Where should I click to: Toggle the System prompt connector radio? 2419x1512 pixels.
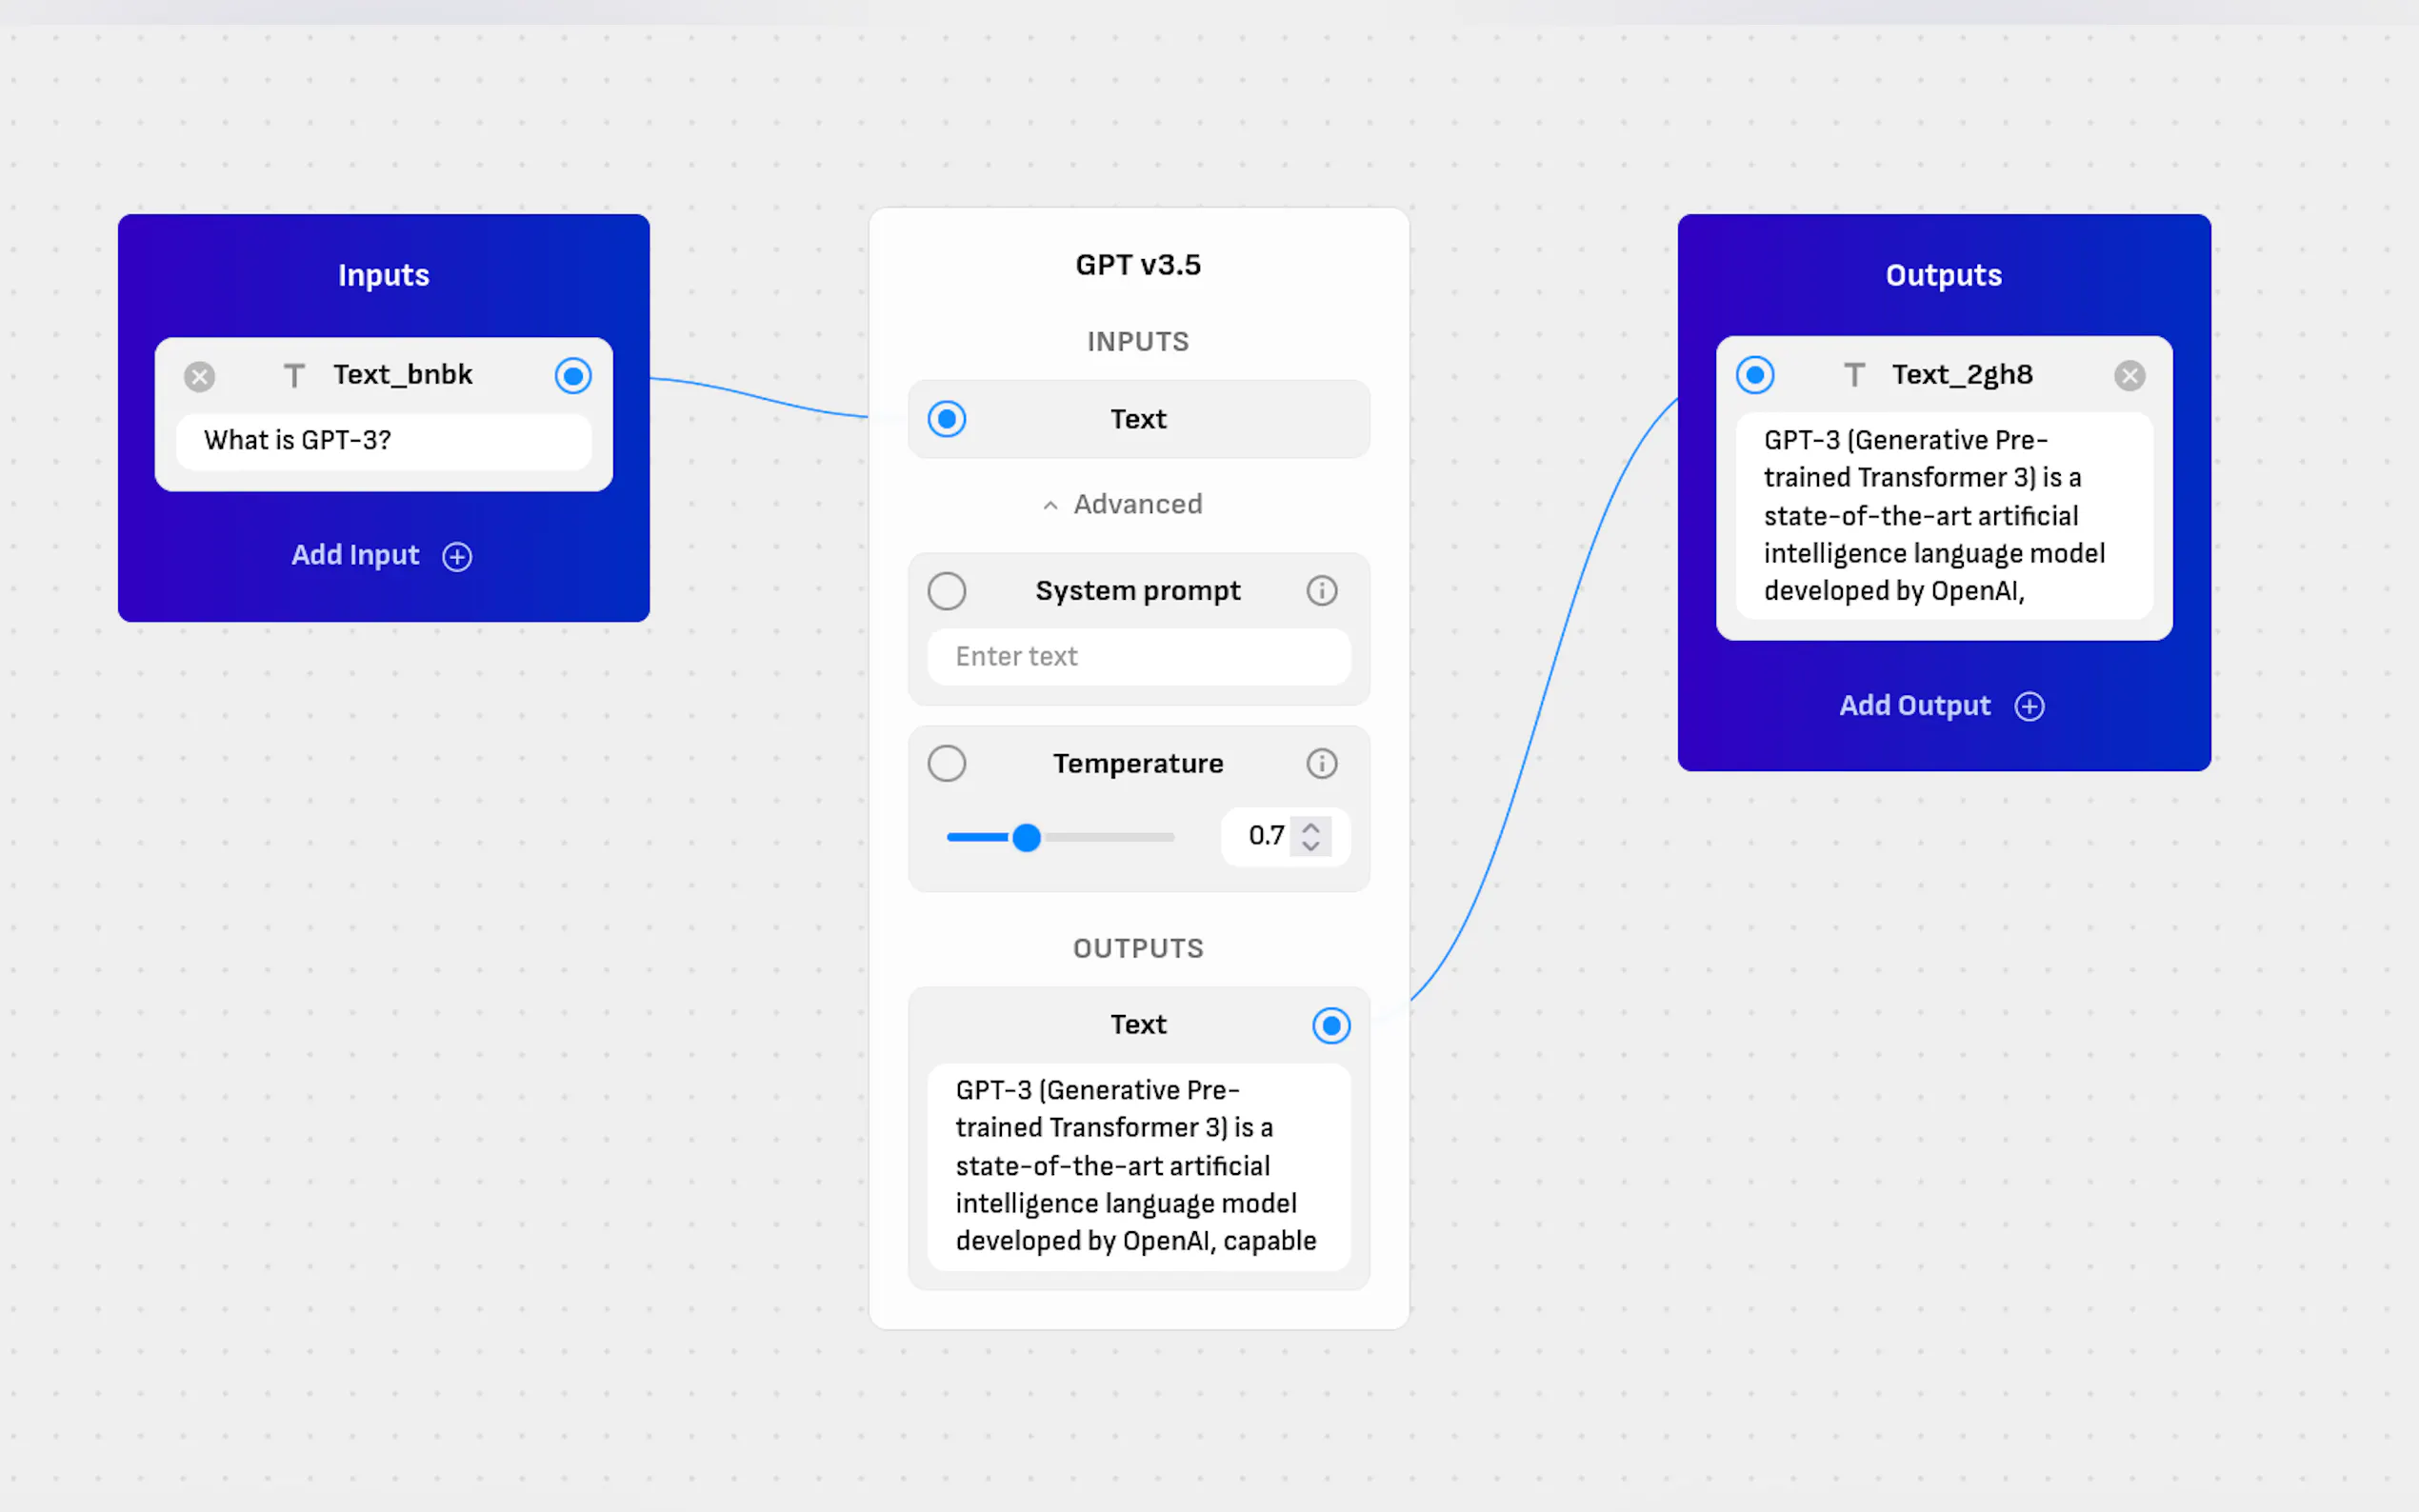946,591
